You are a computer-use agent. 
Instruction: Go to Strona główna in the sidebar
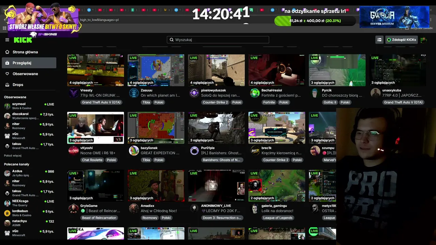(x=29, y=52)
